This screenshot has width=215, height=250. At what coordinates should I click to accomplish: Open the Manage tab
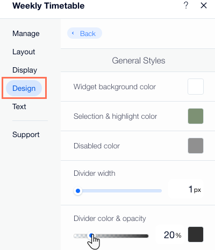(26, 33)
